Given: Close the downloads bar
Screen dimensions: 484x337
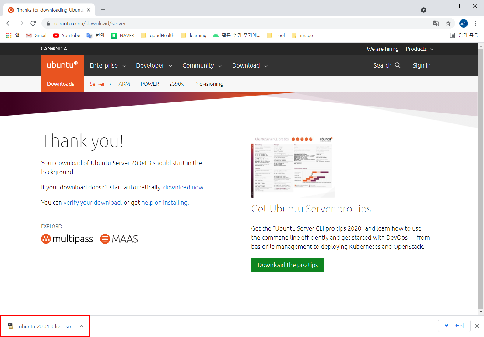Looking at the screenshot, I should (477, 326).
